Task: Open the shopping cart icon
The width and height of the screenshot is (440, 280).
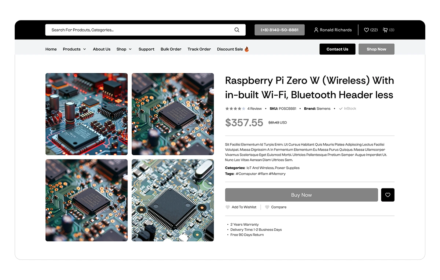Action: [x=385, y=30]
